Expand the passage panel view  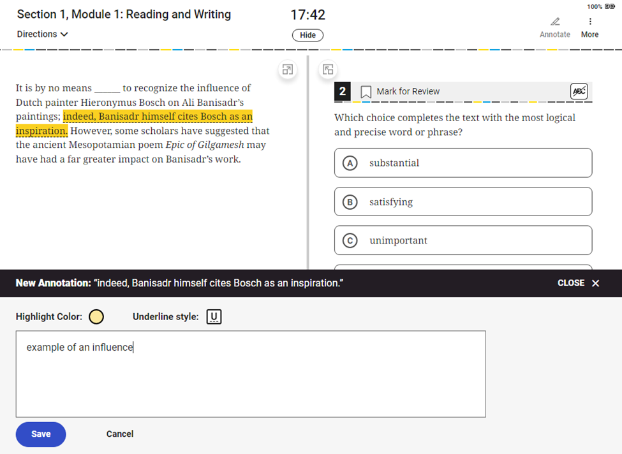point(287,70)
